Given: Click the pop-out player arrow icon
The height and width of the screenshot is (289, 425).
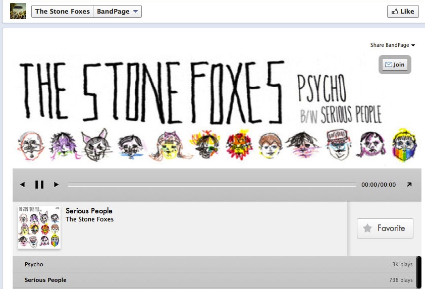Looking at the screenshot, I should coord(409,185).
